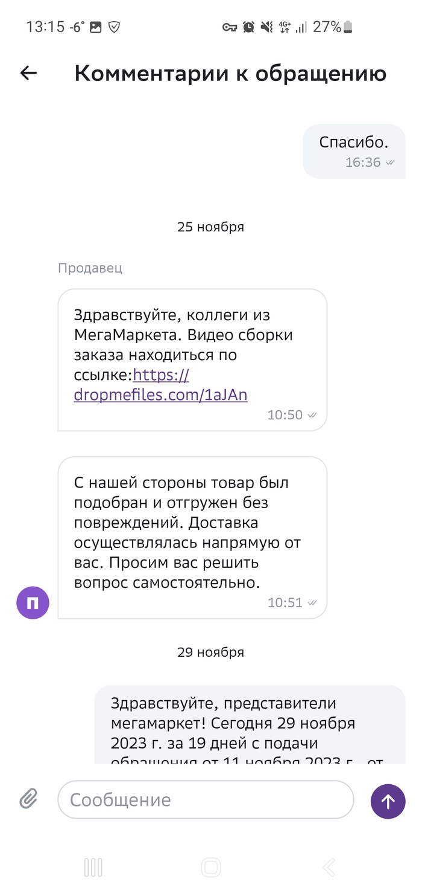Tap the purple seller avatar 'П'
The height and width of the screenshot is (893, 422).
33,603
